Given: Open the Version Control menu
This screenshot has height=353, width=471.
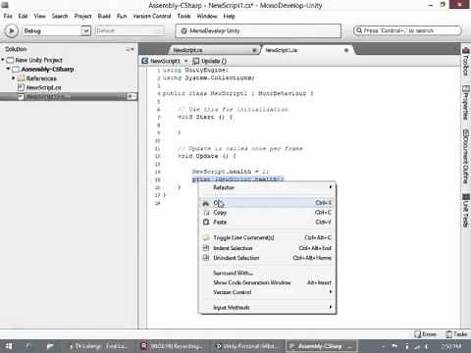Looking at the screenshot, I should pos(152,16).
